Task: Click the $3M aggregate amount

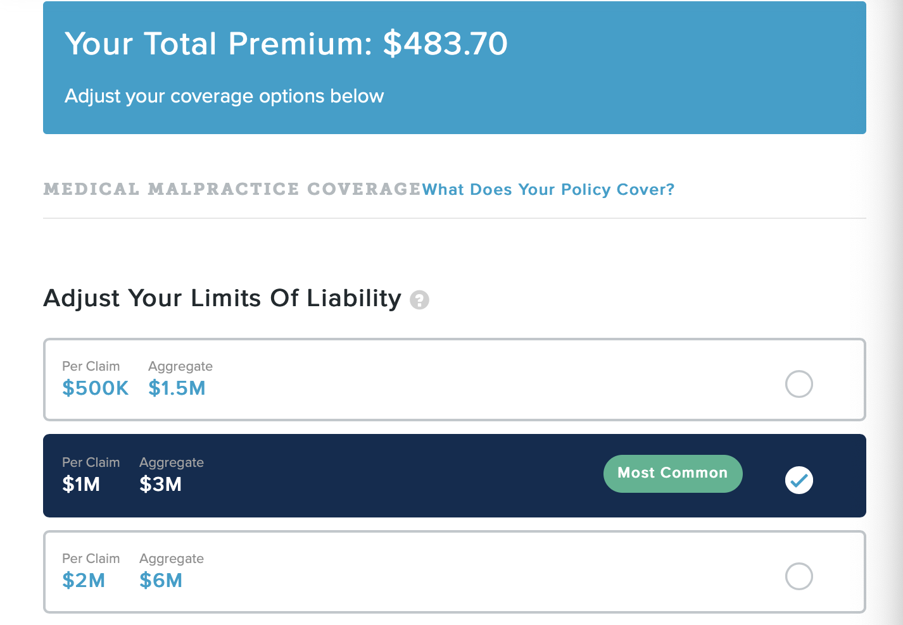Action: tap(160, 485)
